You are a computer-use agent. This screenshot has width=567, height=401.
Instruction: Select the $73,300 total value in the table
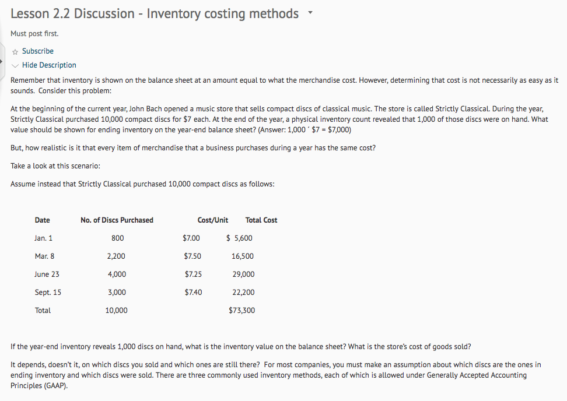pos(242,310)
